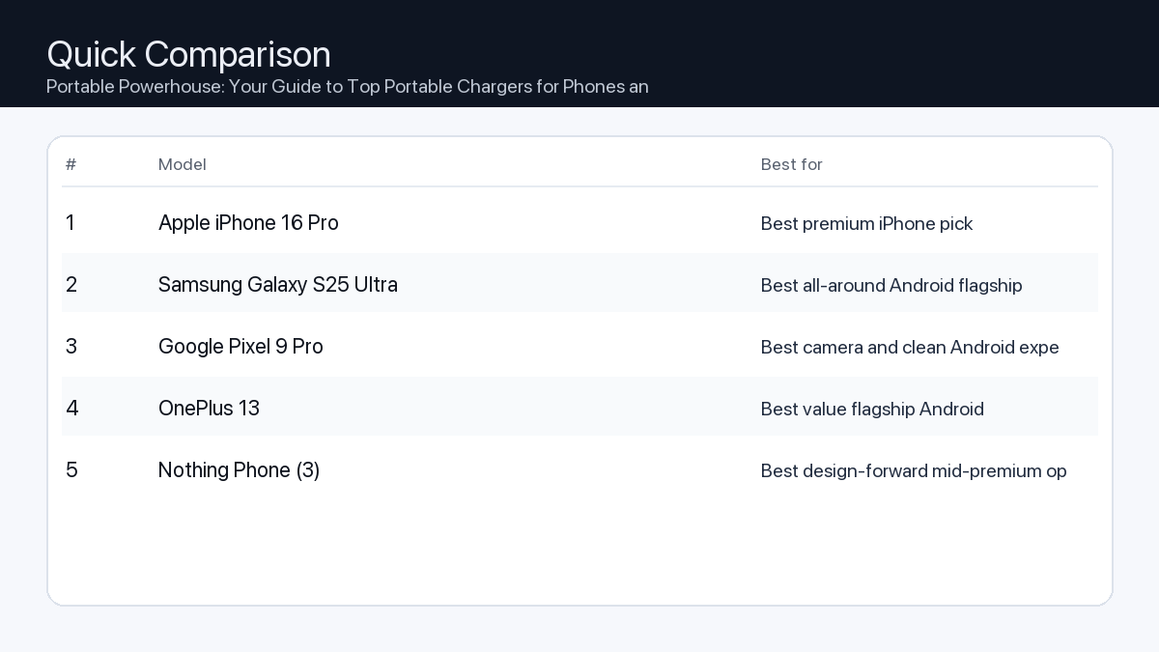The image size is (1159, 652).
Task: Click Best camera and clean Android text
Action: [909, 348]
